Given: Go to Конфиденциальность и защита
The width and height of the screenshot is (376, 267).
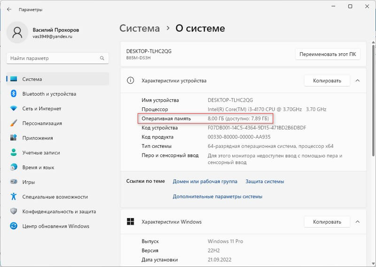Looking at the screenshot, I should [x=58, y=211].
